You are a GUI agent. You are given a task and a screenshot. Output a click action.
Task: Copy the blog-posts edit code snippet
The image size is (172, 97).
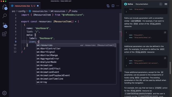pyautogui.click(x=165, y=58)
